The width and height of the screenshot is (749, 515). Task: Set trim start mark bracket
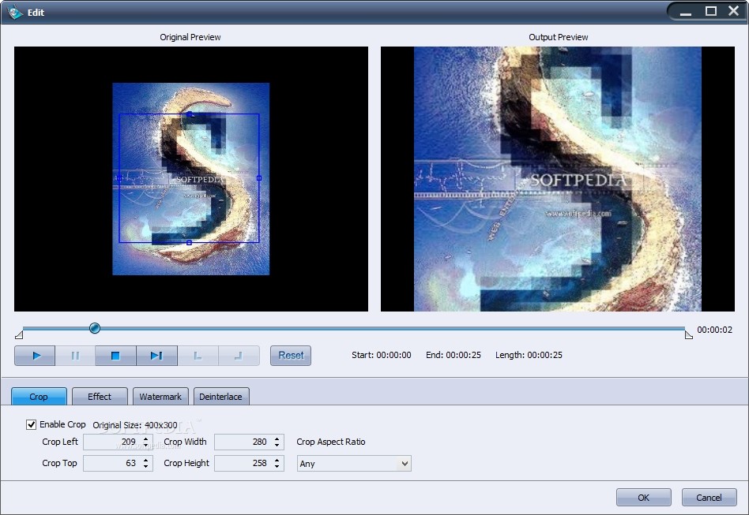pyautogui.click(x=198, y=356)
